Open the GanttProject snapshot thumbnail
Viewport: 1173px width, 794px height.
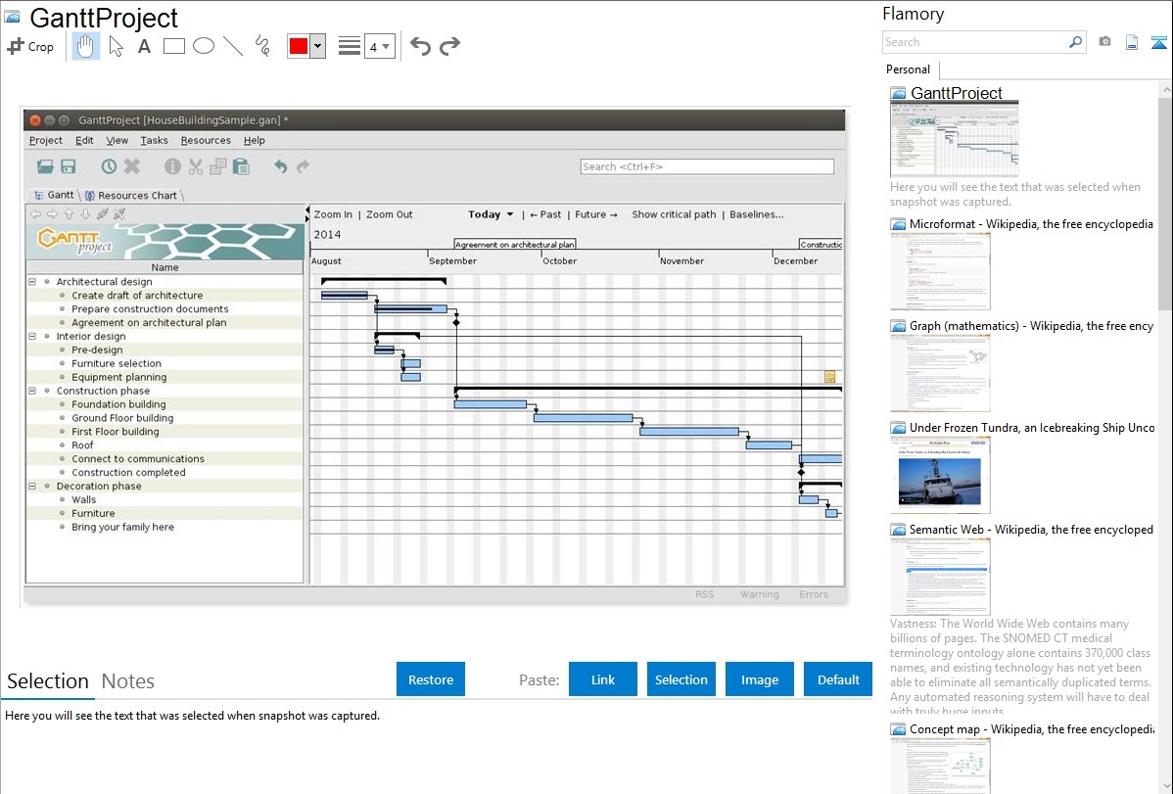tap(954, 139)
